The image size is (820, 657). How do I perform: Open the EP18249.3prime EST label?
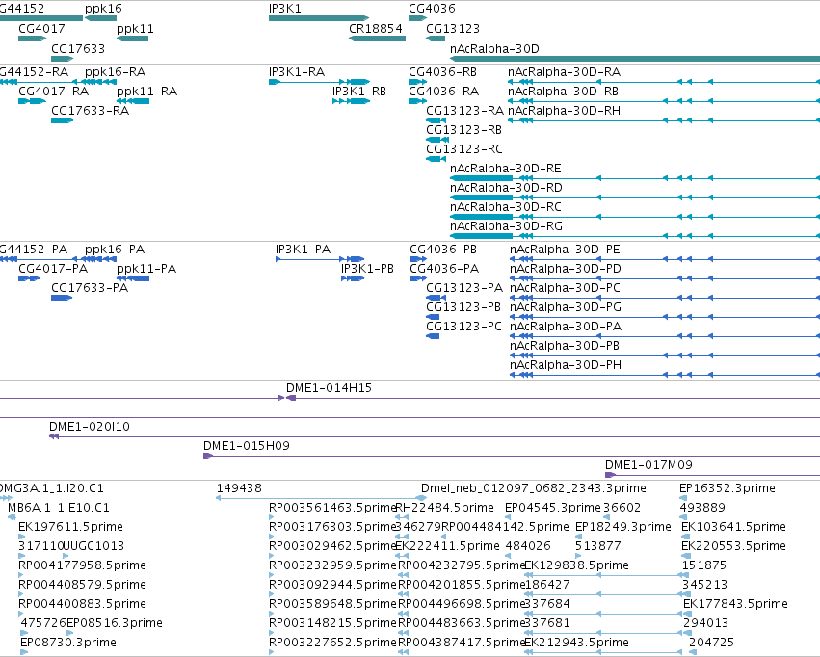click(x=623, y=527)
